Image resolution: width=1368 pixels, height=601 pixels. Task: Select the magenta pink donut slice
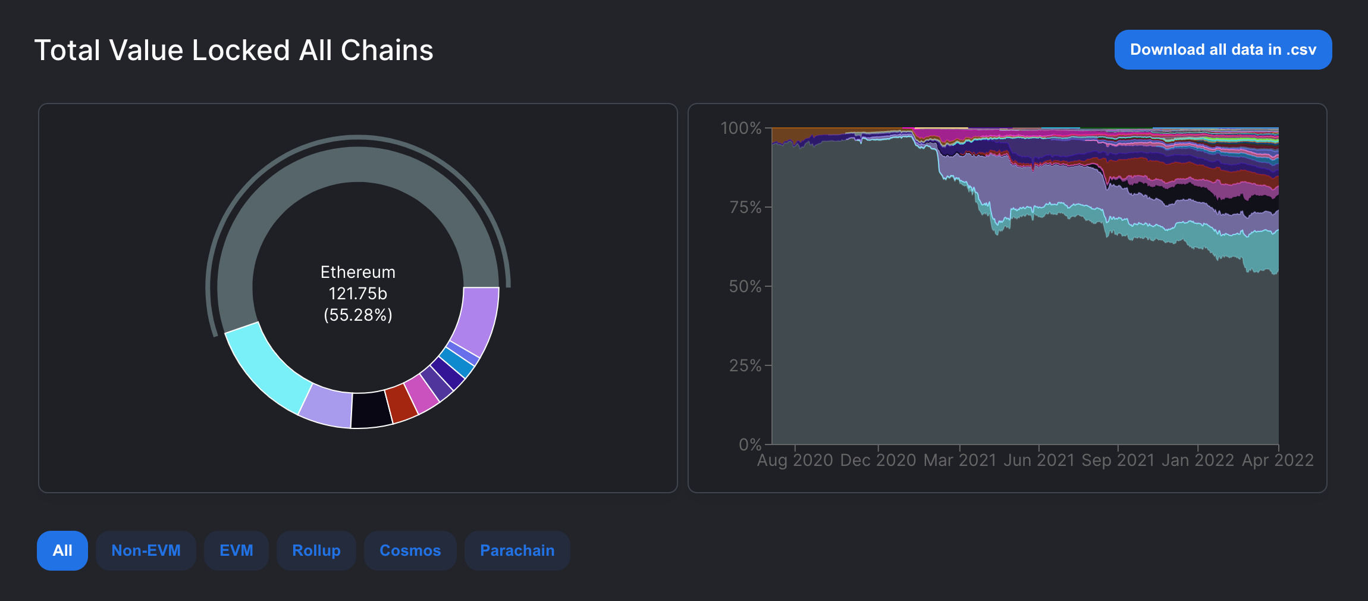[422, 395]
